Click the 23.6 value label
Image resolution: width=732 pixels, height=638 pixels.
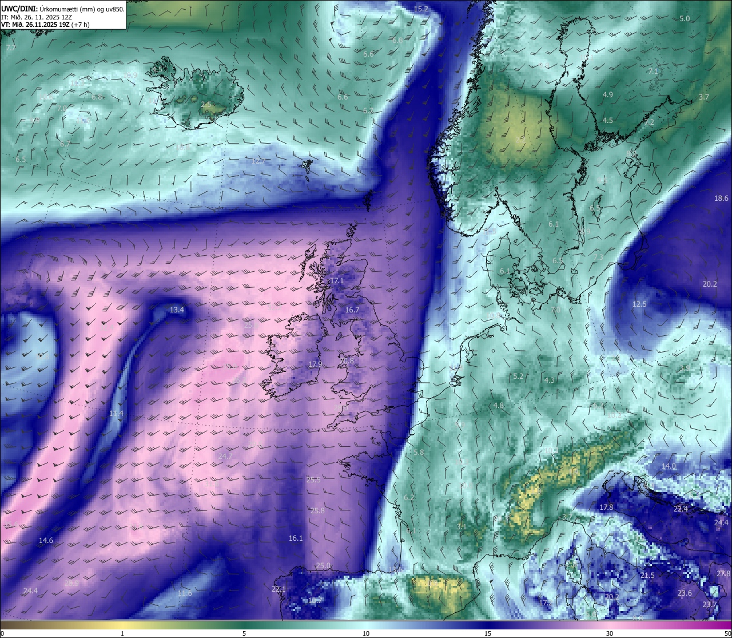tap(685, 593)
